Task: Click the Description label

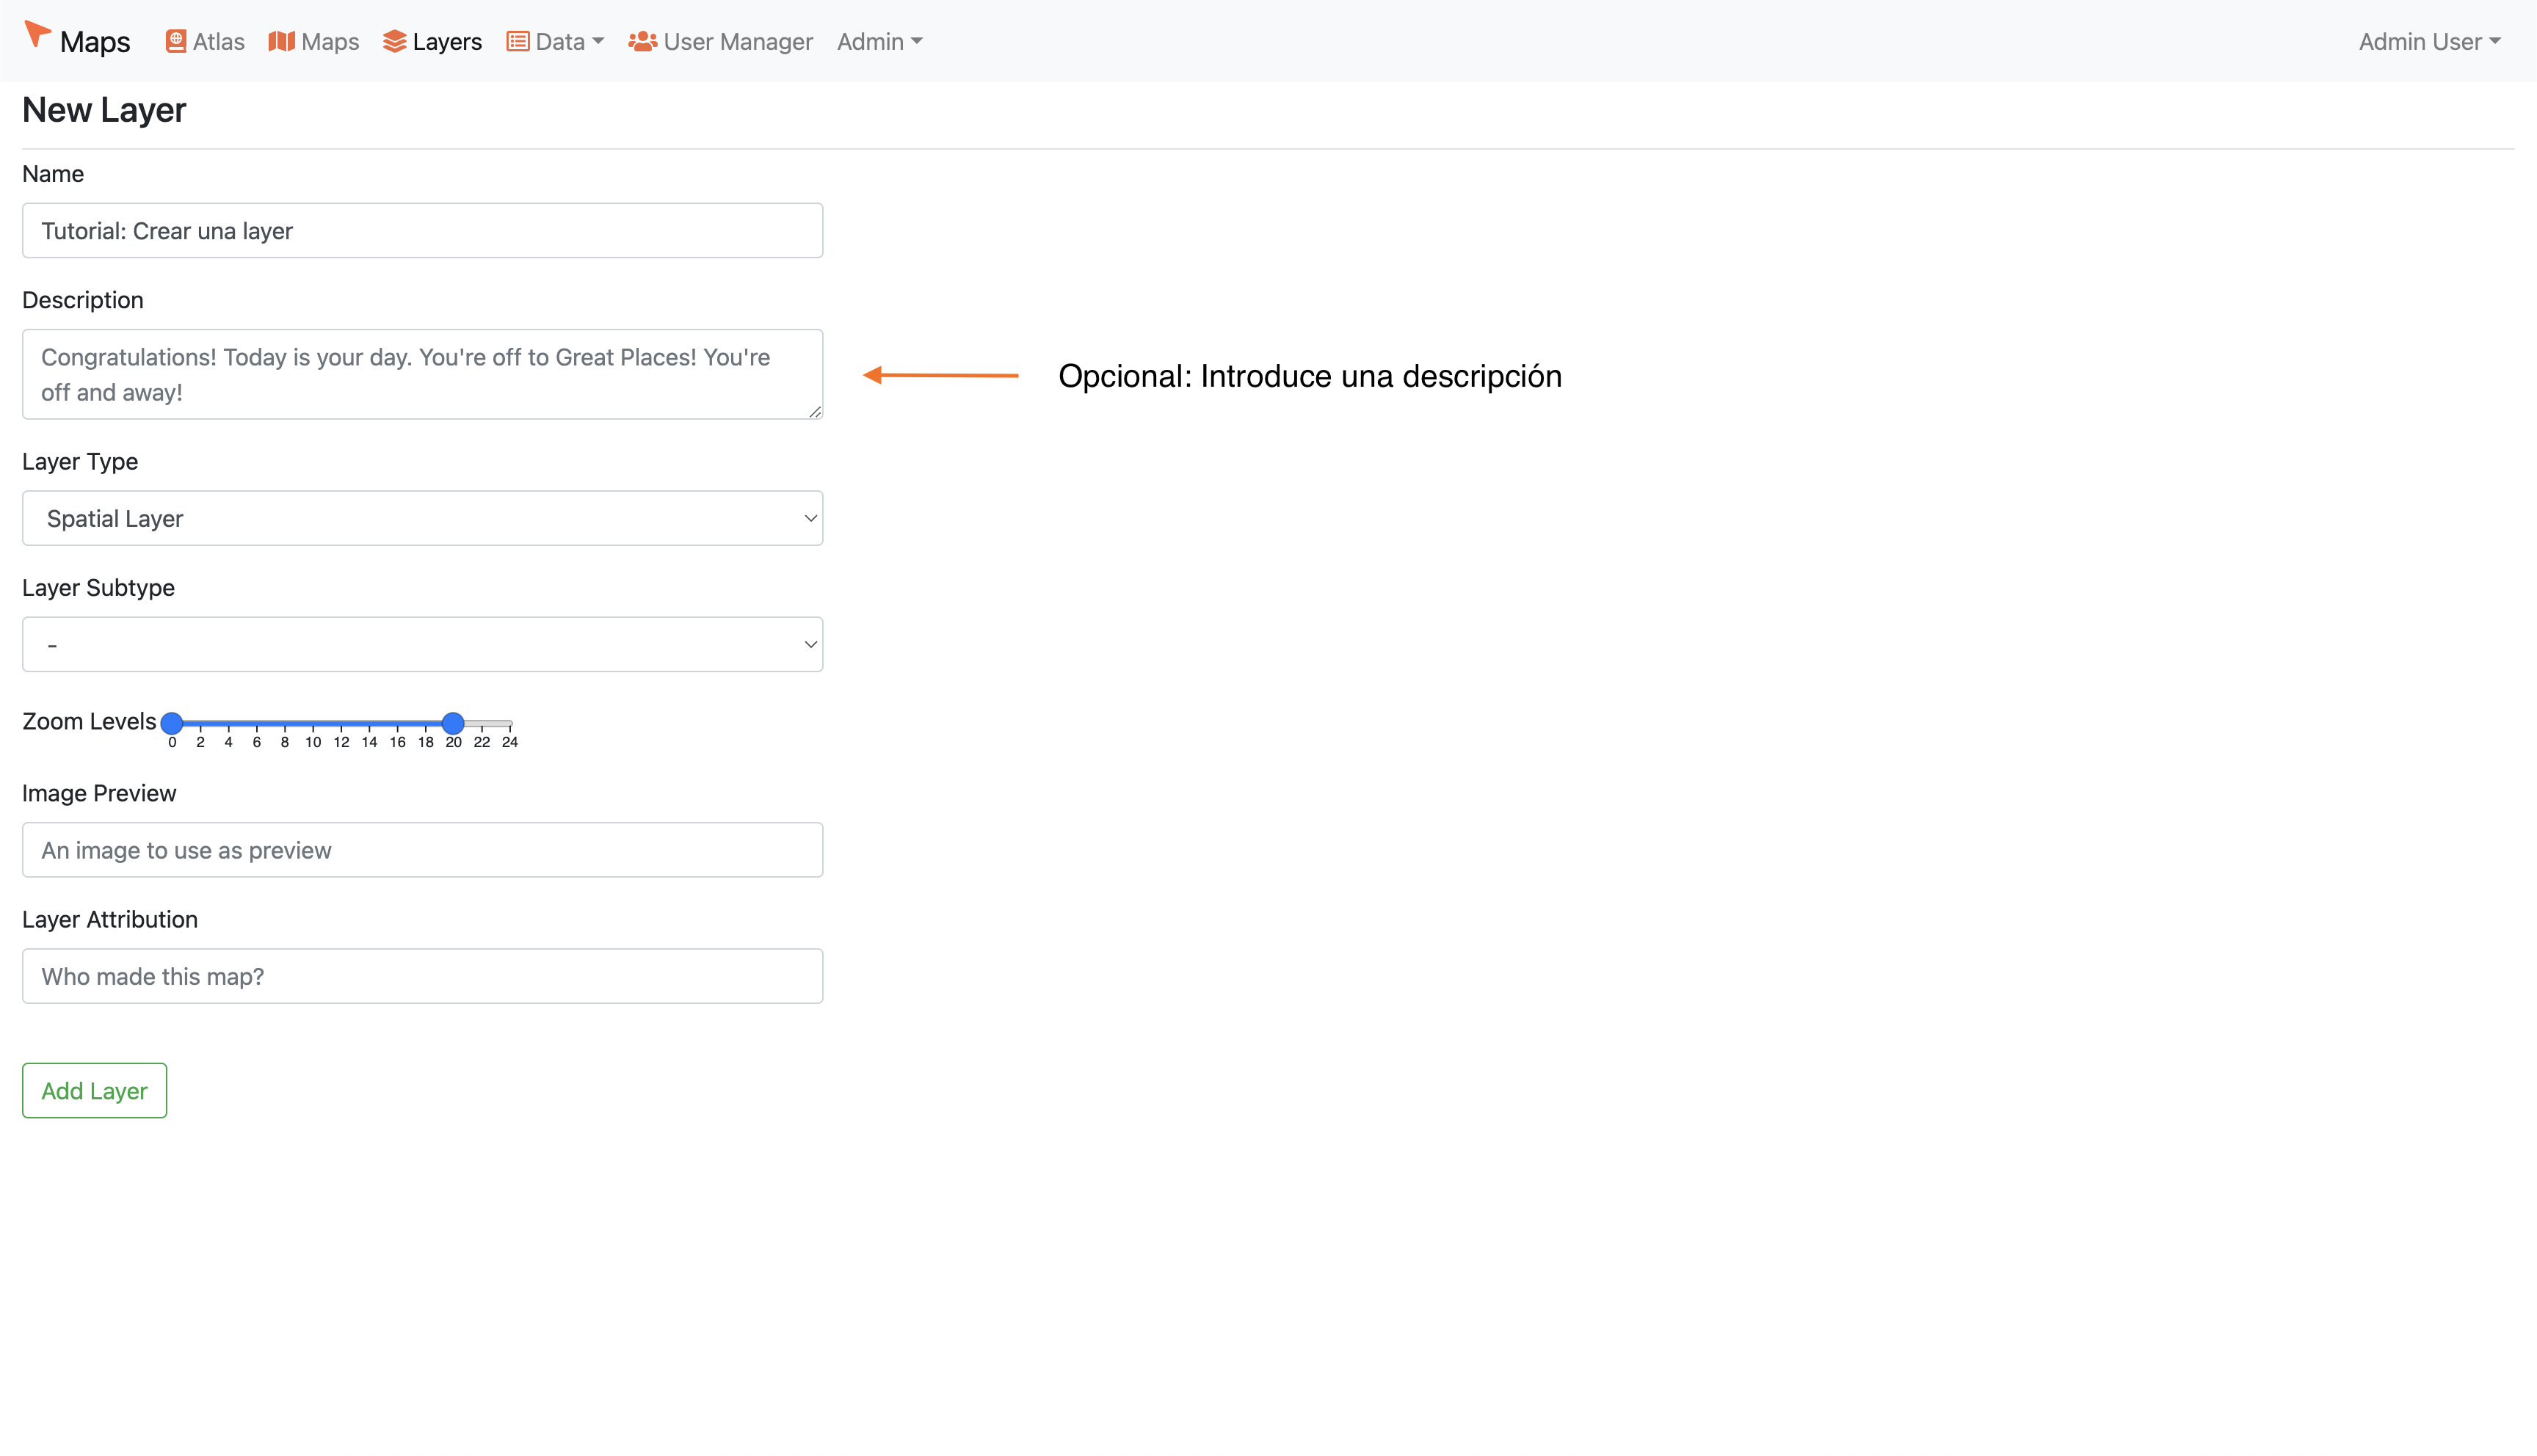Action: pyautogui.click(x=83, y=300)
